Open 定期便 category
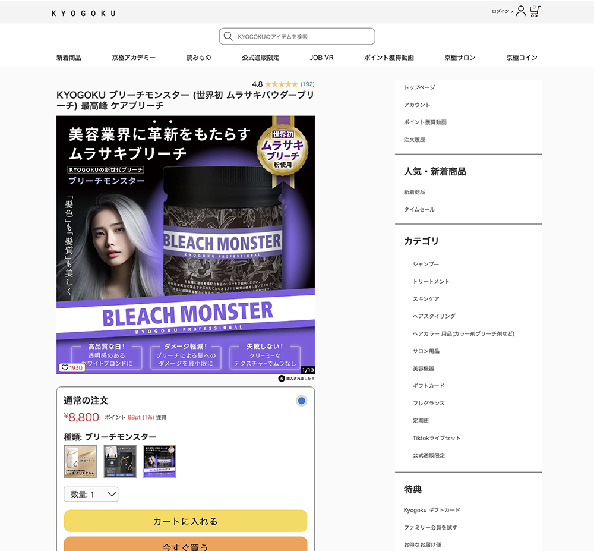594x551 pixels. pyautogui.click(x=421, y=420)
